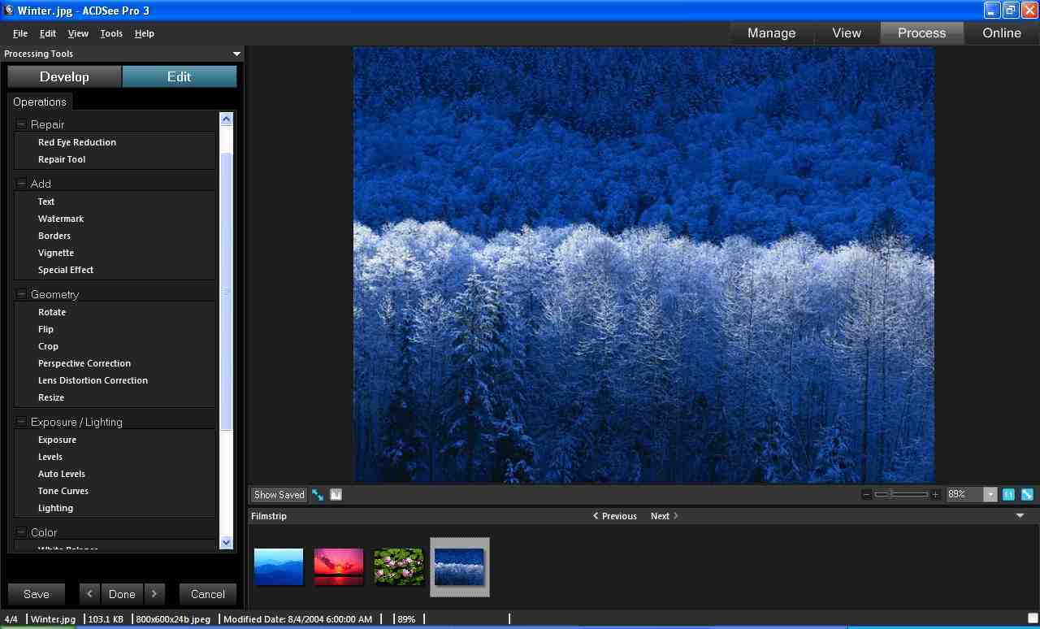Collapse the Processing Tools panel
This screenshot has height=629, width=1040.
point(236,54)
